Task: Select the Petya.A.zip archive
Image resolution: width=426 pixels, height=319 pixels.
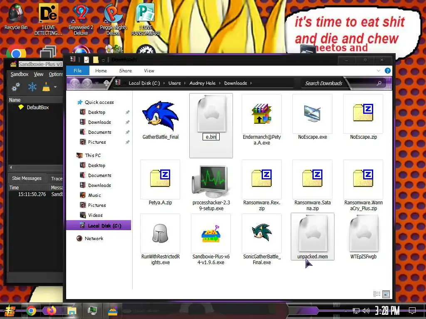Action: [160, 183]
